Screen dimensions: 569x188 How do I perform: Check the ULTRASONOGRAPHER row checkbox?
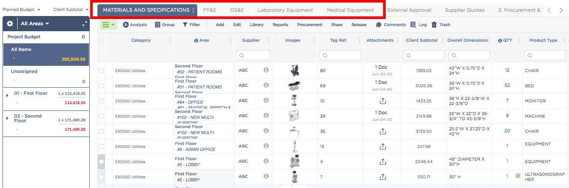coord(101,177)
